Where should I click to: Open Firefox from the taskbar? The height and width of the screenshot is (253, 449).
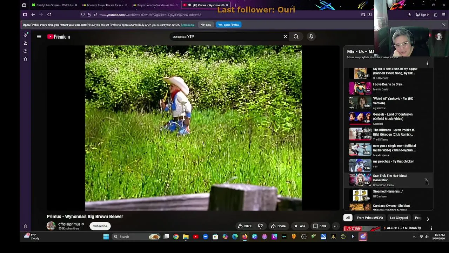click(245, 237)
